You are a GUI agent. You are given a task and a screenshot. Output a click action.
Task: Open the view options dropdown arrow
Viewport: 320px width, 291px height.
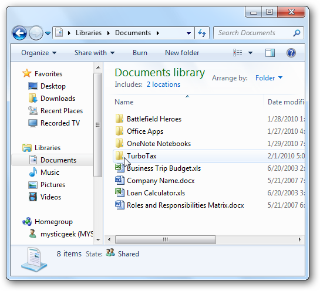tap(250, 53)
